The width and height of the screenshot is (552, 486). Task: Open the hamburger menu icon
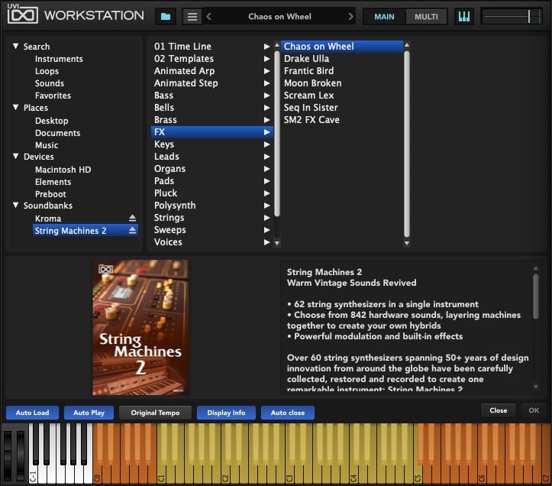192,17
